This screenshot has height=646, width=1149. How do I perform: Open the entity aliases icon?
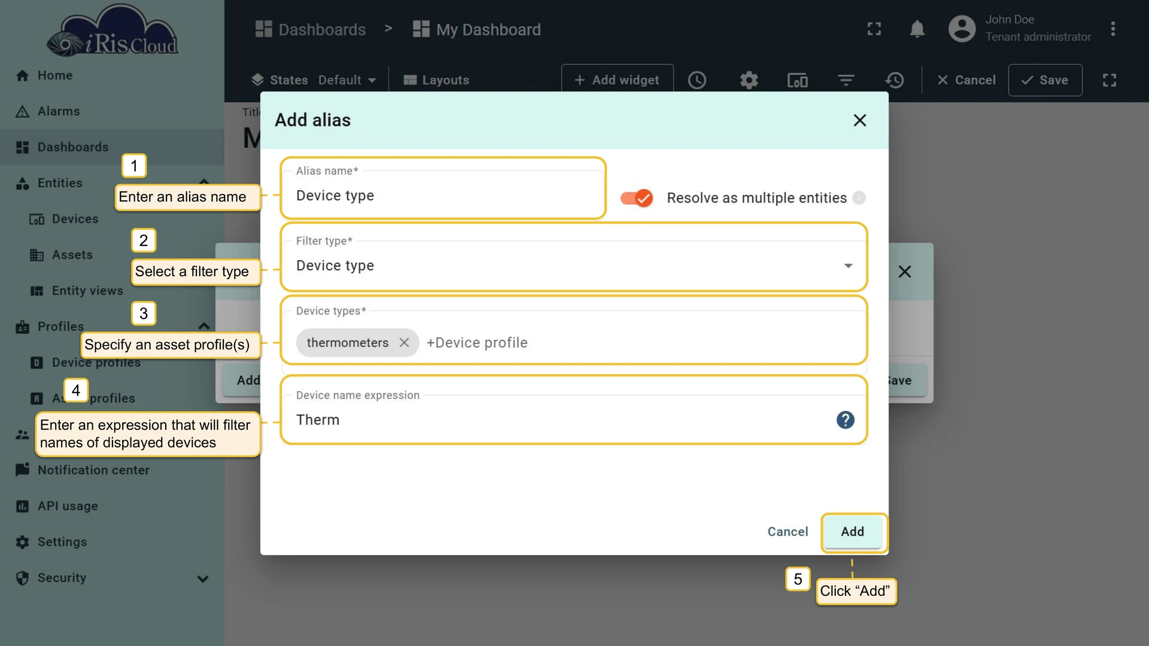click(797, 80)
